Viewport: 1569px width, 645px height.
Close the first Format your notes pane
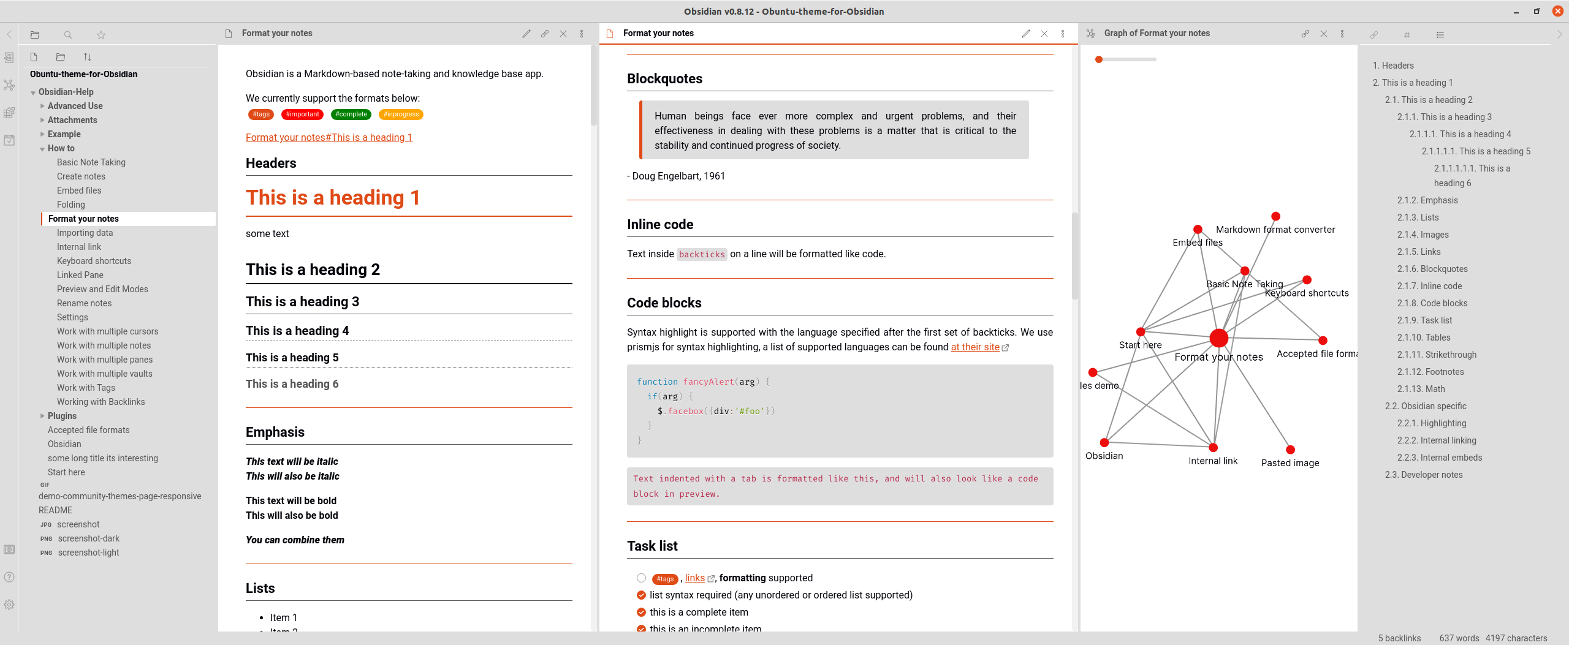click(563, 34)
